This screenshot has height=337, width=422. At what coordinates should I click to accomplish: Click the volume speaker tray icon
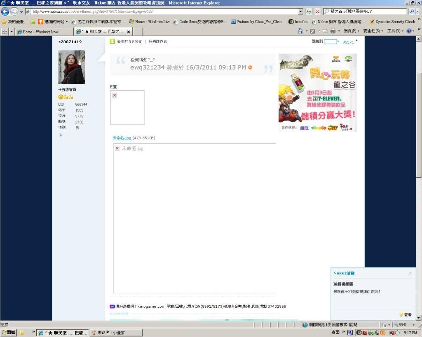point(397,332)
